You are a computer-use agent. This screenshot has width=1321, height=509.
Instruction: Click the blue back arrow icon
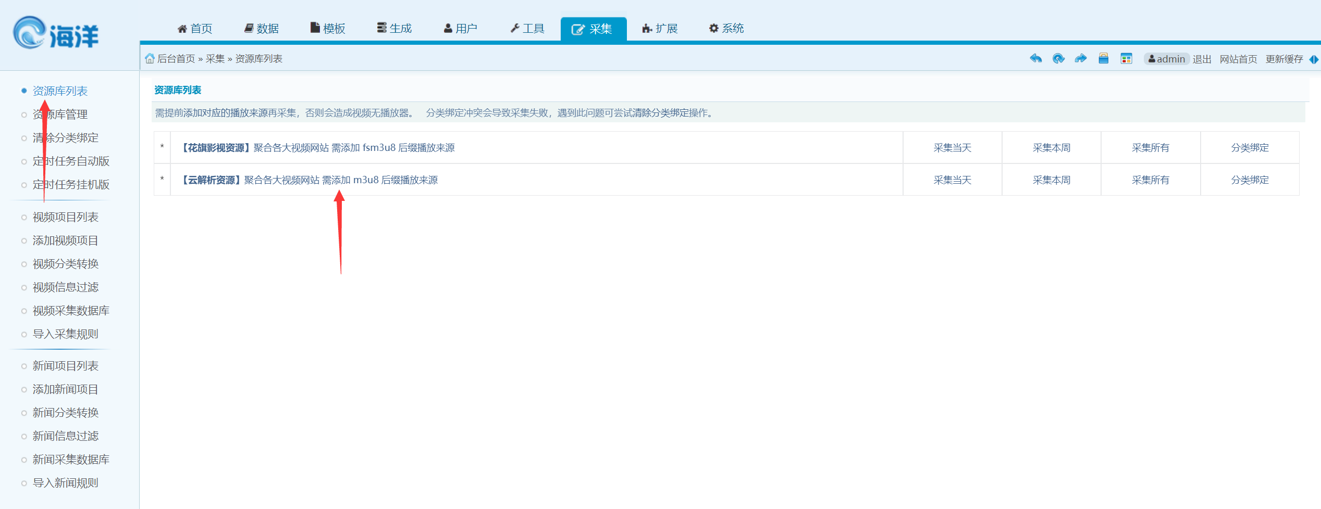[1035, 59]
